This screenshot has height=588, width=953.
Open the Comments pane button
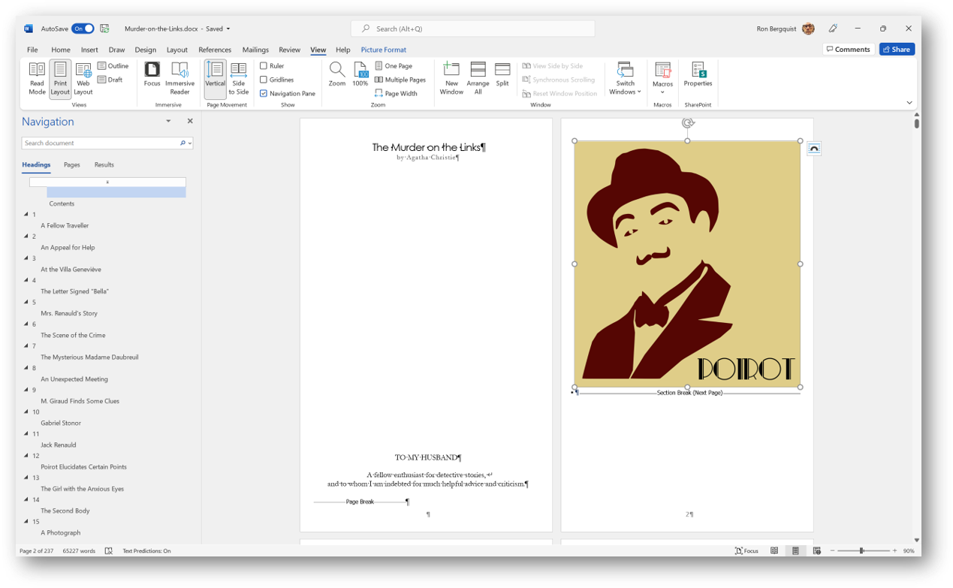[847, 50]
